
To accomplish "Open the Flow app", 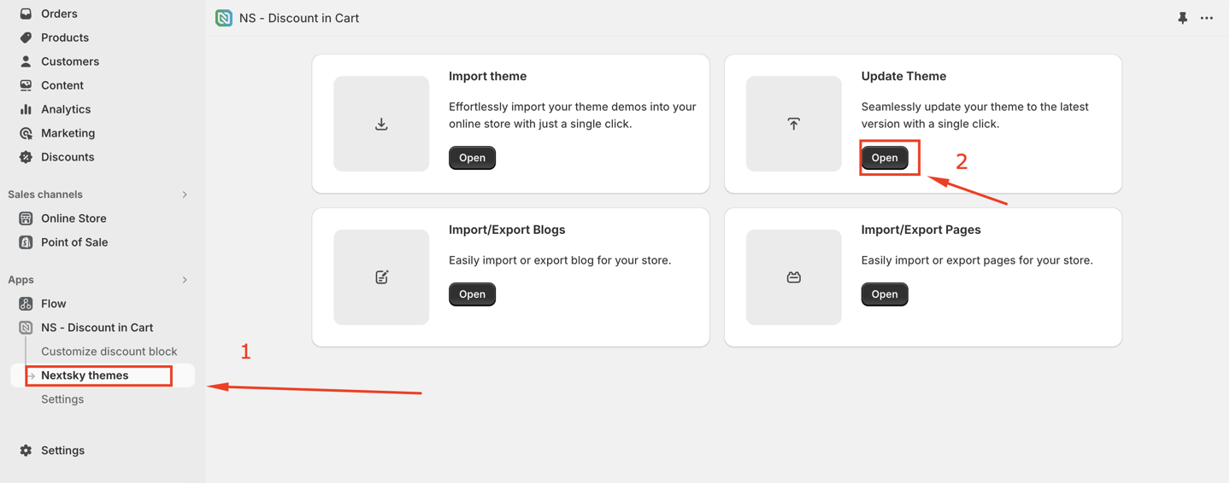I will pyautogui.click(x=53, y=304).
